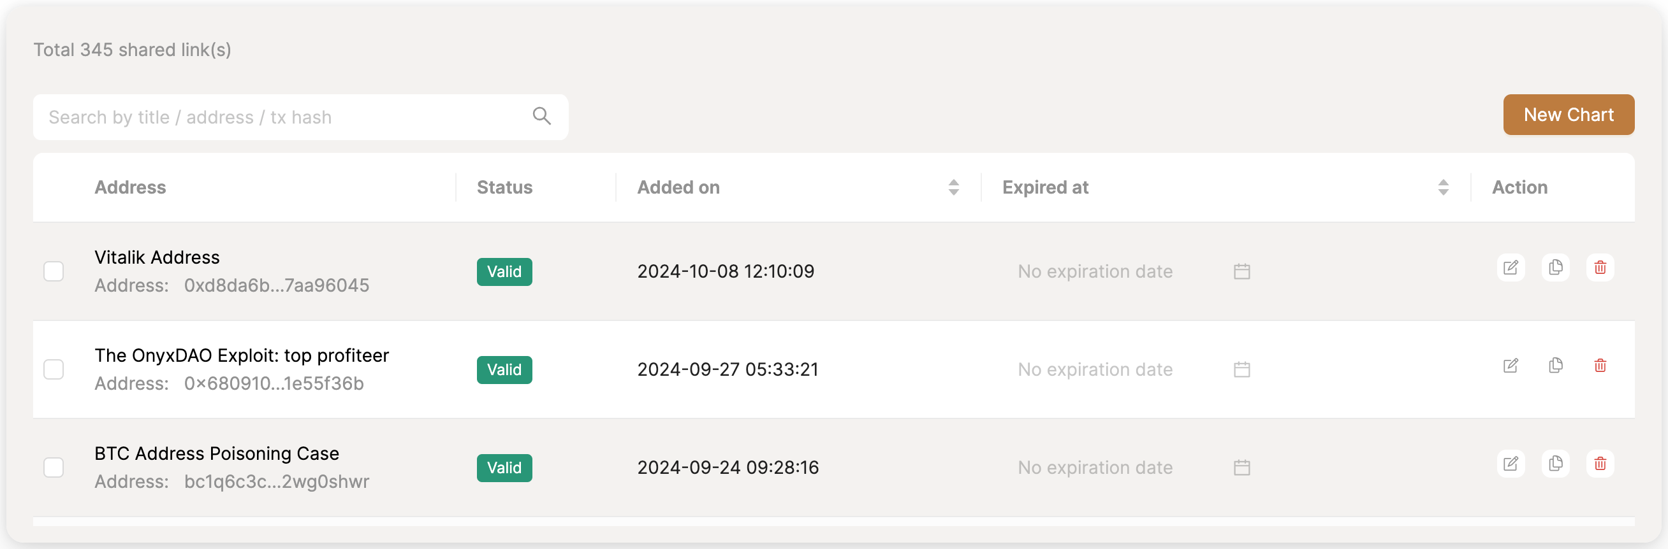Check the BTC Address Poisoning Case checkbox
The height and width of the screenshot is (549, 1668).
pyautogui.click(x=54, y=467)
